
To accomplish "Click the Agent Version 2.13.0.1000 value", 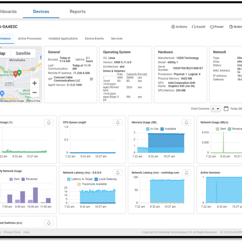I will pos(74,85).
